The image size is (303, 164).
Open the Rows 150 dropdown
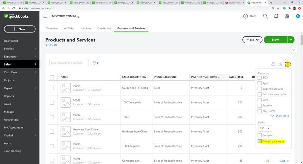[x=265, y=128]
